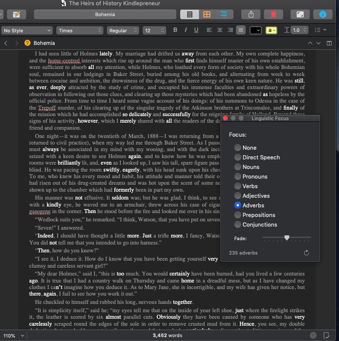Open the Regular typeface dropdown
Viewport: 339px width, 341px height.
point(123,31)
